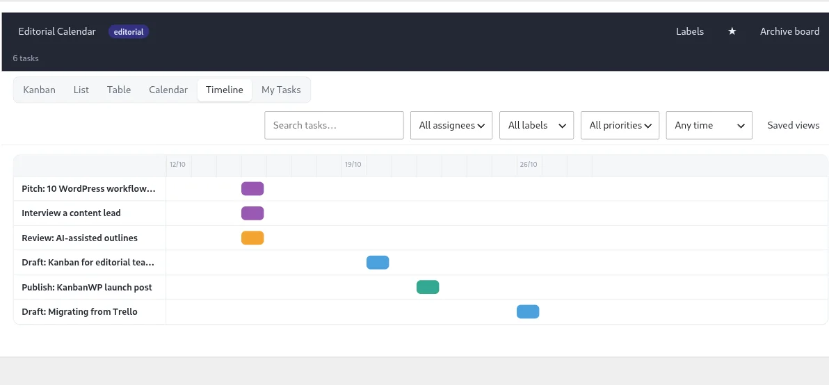Screen dimensions: 829x385
Task: Switch to the Calendar view tab
Action: point(168,90)
